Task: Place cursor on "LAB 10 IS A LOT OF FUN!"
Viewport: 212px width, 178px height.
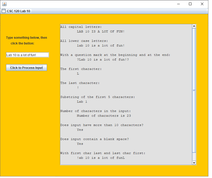Action: [x=101, y=31]
